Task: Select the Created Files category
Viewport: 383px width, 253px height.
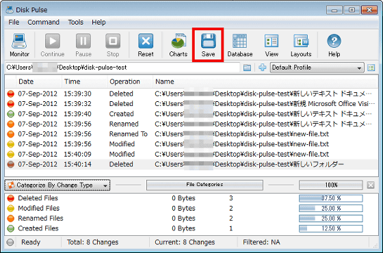Action: [x=191, y=228]
